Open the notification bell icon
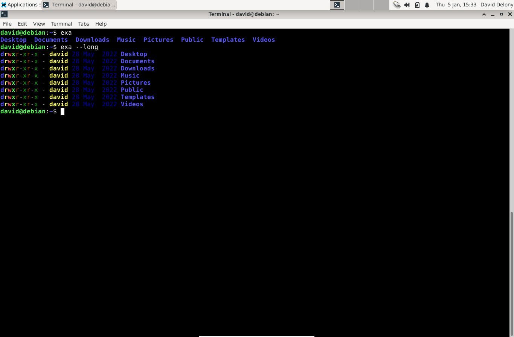The height and width of the screenshot is (337, 514). coord(427,5)
